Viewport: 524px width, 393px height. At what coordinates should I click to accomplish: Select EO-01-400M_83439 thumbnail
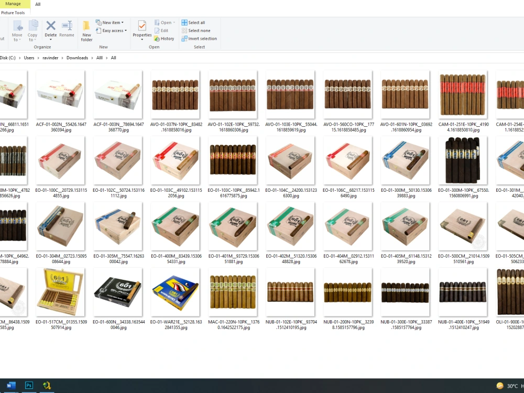pos(176,226)
